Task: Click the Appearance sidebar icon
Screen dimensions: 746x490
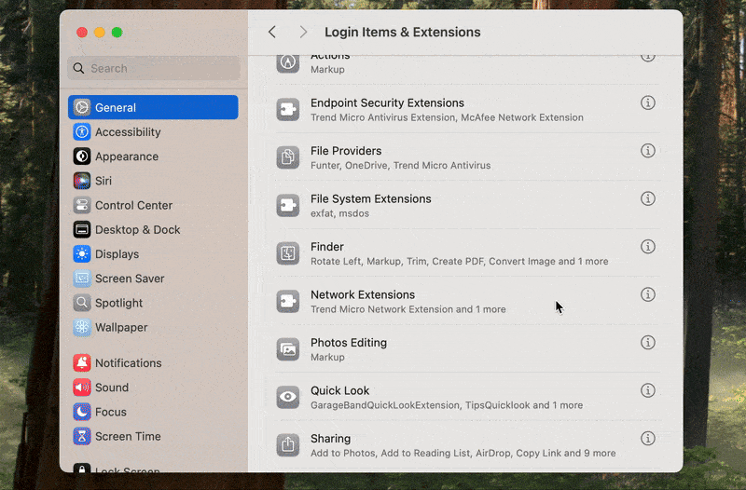Action: (82, 157)
